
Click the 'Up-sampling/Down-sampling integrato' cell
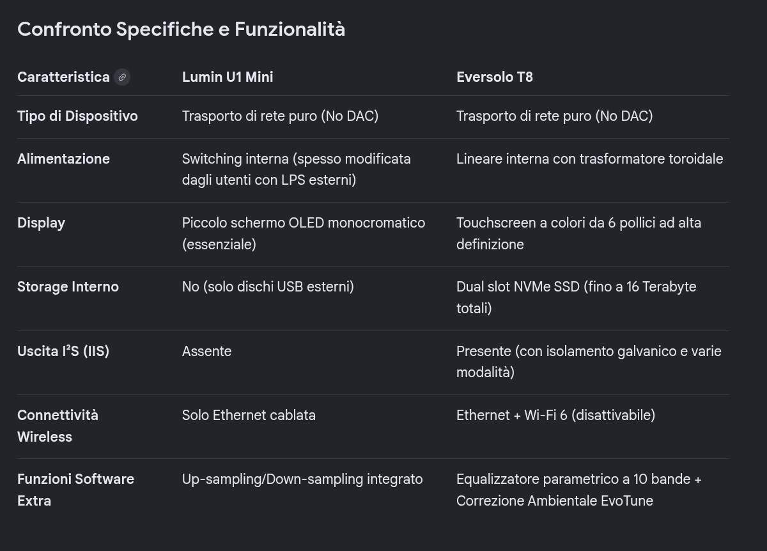pyautogui.click(x=302, y=479)
